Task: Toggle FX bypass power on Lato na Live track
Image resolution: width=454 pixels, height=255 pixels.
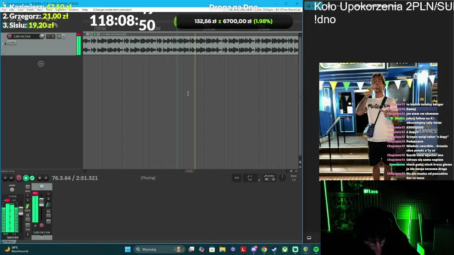Action: click(x=63, y=36)
